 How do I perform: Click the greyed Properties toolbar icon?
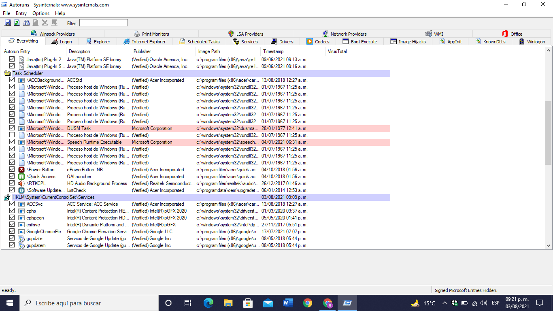click(36, 23)
